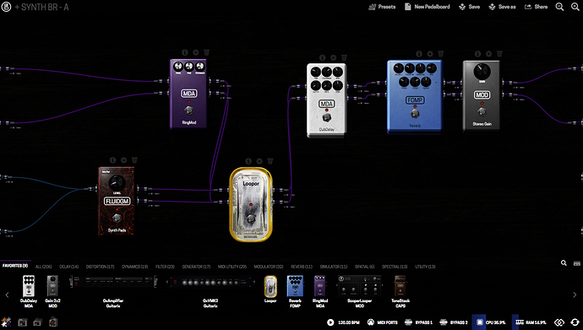Show info for the DubDelay pedal
The width and height of the screenshot is (583, 330).
(323, 57)
